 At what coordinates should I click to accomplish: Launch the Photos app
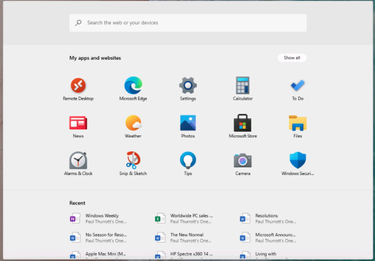pos(188,123)
